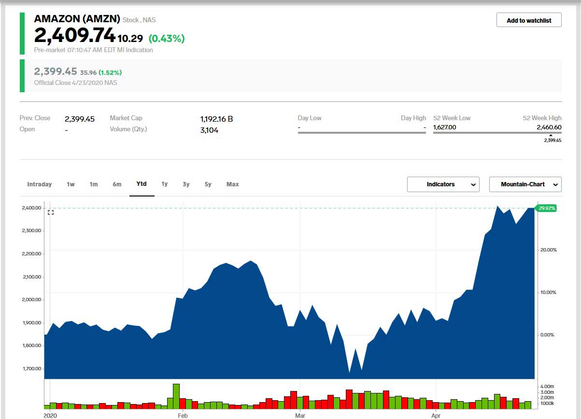Click the Apr label on the time axis
The image size is (581, 419).
(436, 415)
